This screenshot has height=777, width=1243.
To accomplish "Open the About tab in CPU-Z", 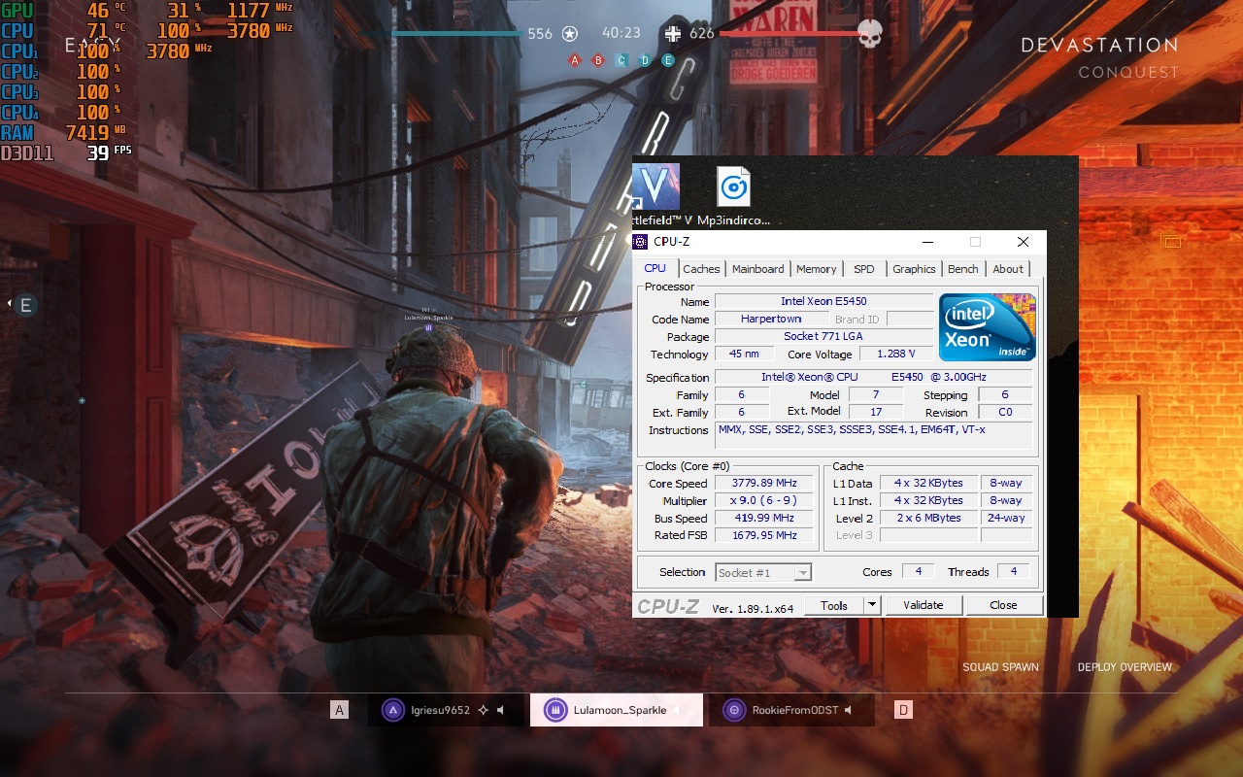I will (1007, 269).
